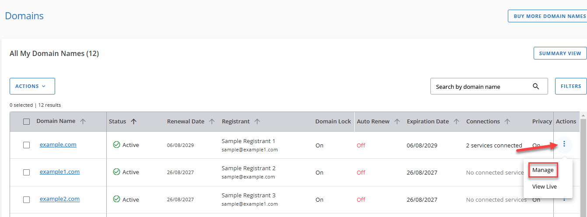Image resolution: width=587 pixels, height=217 pixels.
Task: Sort by Renewal Date arrow
Action: point(212,122)
